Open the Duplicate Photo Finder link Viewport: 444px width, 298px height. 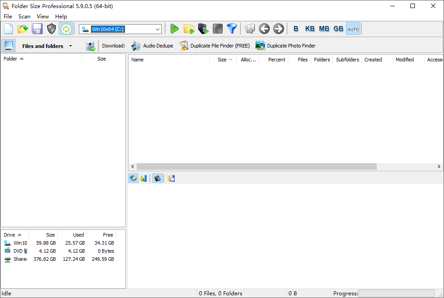point(285,46)
